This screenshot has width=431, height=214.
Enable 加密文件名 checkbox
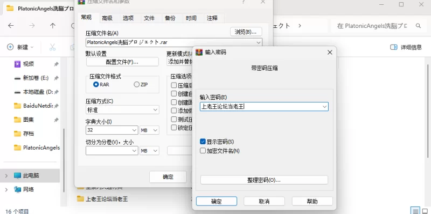(x=203, y=151)
